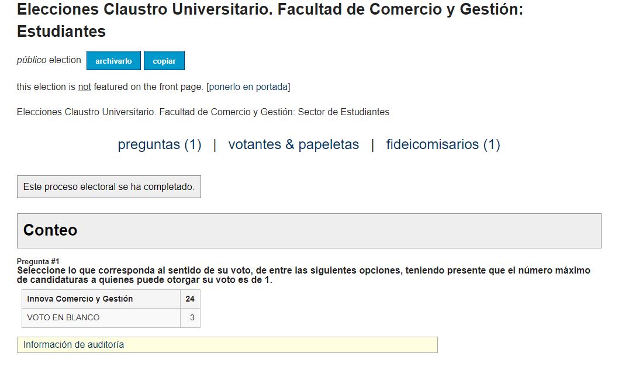Click the vote count 3 cell
The image size is (629, 377).
[x=190, y=317]
